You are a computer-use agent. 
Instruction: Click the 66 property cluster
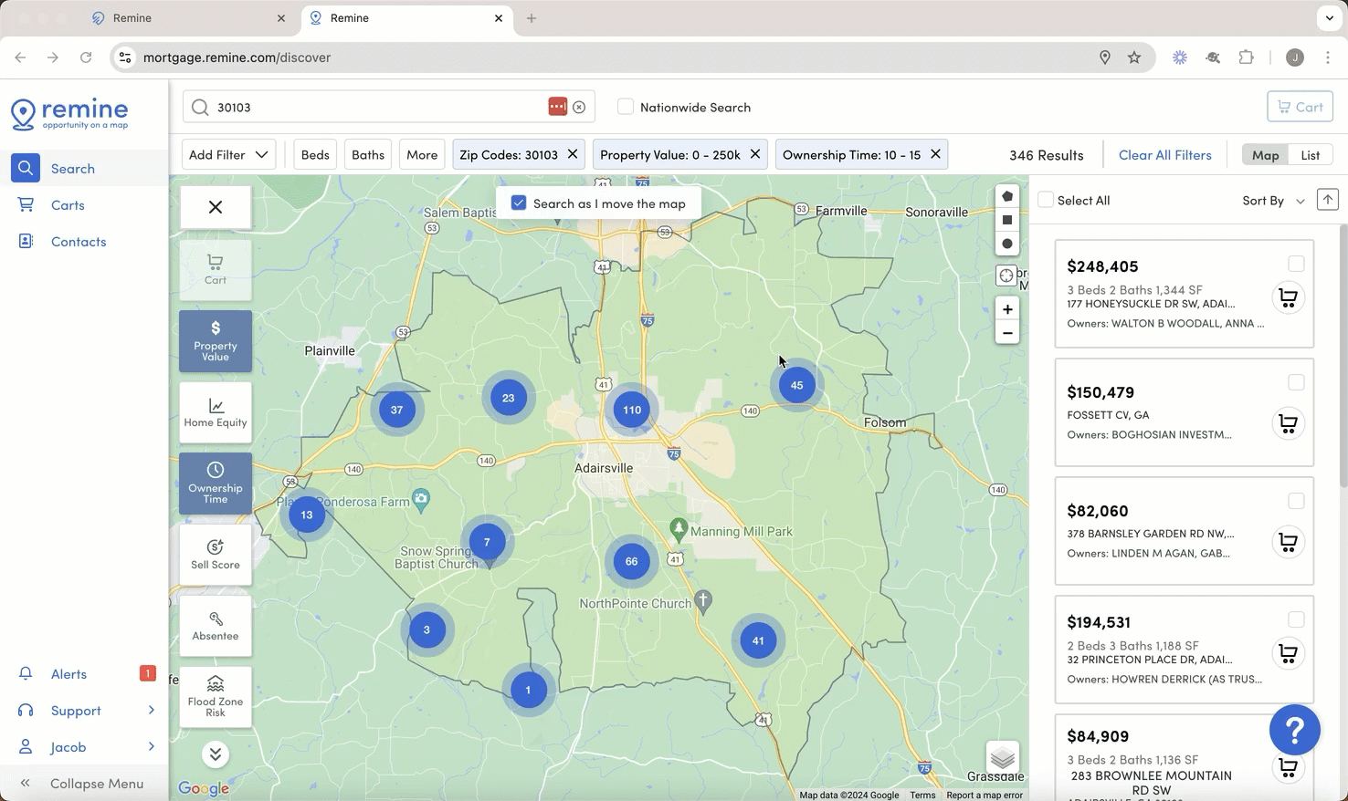tap(631, 561)
